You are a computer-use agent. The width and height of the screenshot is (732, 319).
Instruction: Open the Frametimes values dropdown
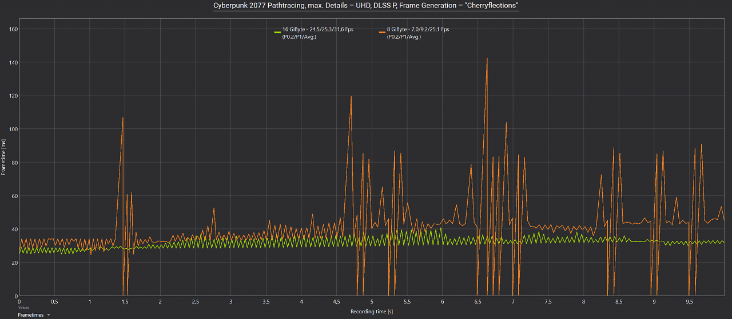34,314
